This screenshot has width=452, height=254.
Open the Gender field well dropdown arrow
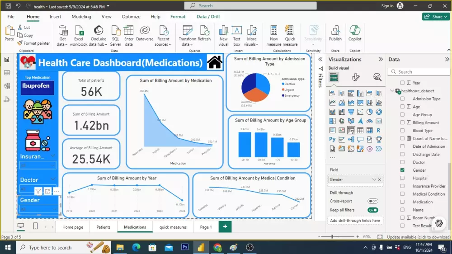[374, 179]
